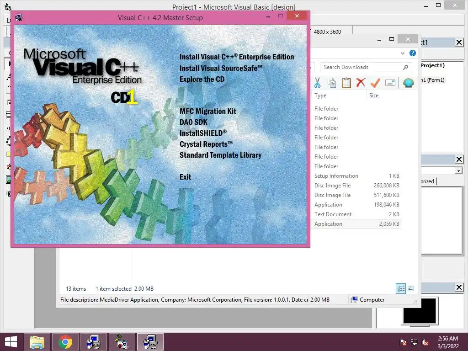Click the Master Setup title bar icon
This screenshot has width=468, height=351.
(x=18, y=17)
